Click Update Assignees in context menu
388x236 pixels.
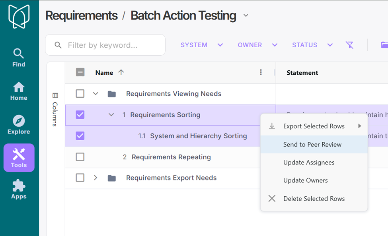pos(309,162)
